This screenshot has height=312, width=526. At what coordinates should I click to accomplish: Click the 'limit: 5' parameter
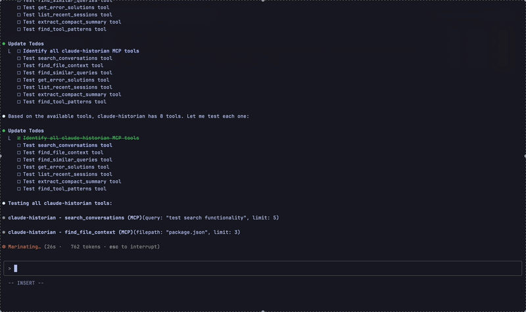tap(264, 218)
